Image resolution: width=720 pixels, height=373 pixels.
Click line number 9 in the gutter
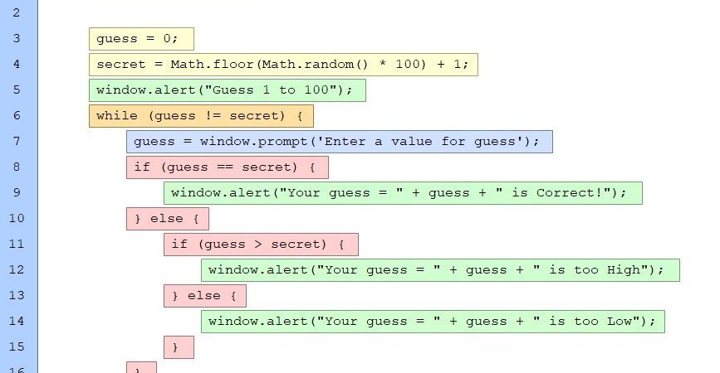click(x=17, y=193)
